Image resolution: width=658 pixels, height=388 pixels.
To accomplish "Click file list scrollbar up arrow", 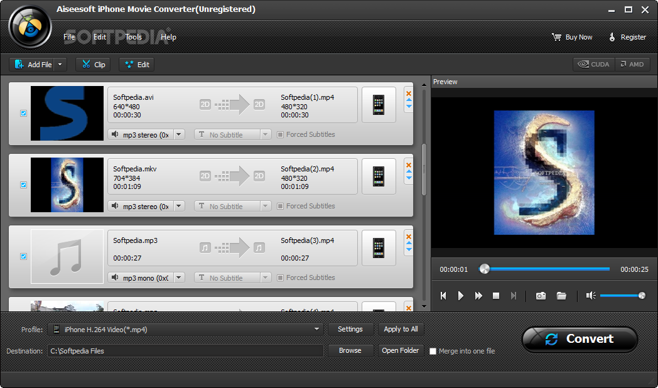I will [x=424, y=85].
